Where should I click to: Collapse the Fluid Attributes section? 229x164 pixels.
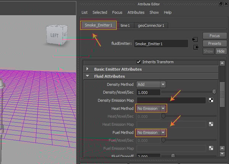(88, 76)
